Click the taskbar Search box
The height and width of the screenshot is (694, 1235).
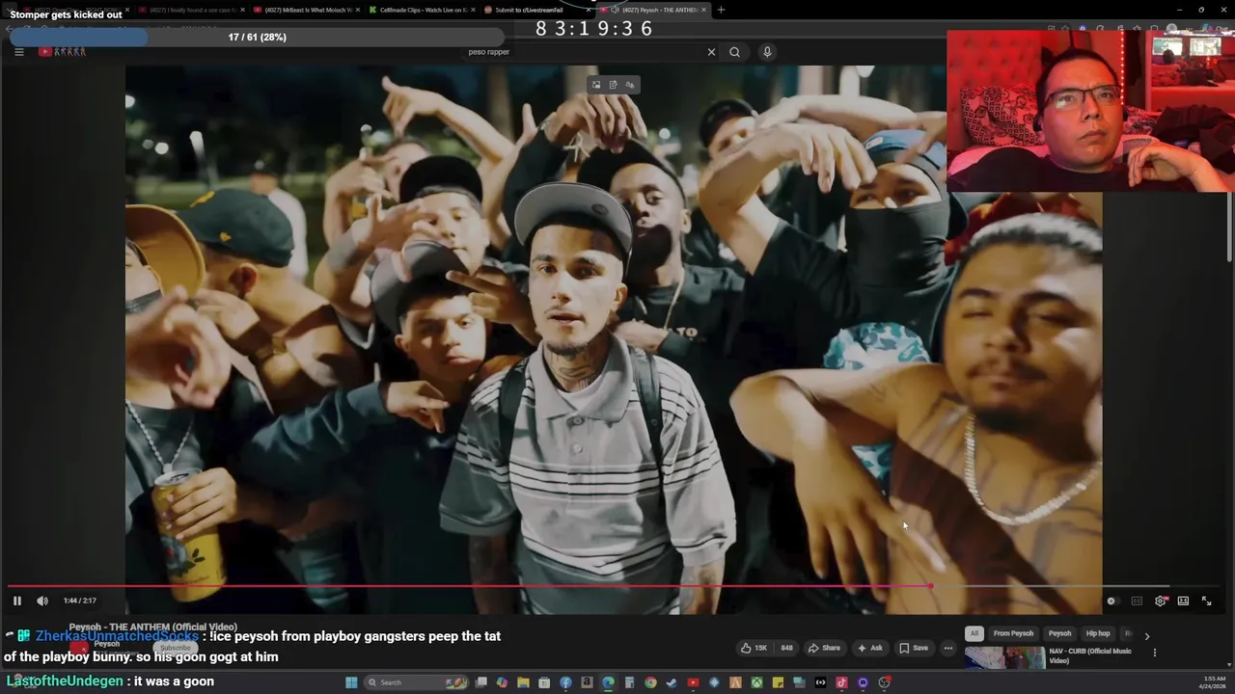[415, 682]
